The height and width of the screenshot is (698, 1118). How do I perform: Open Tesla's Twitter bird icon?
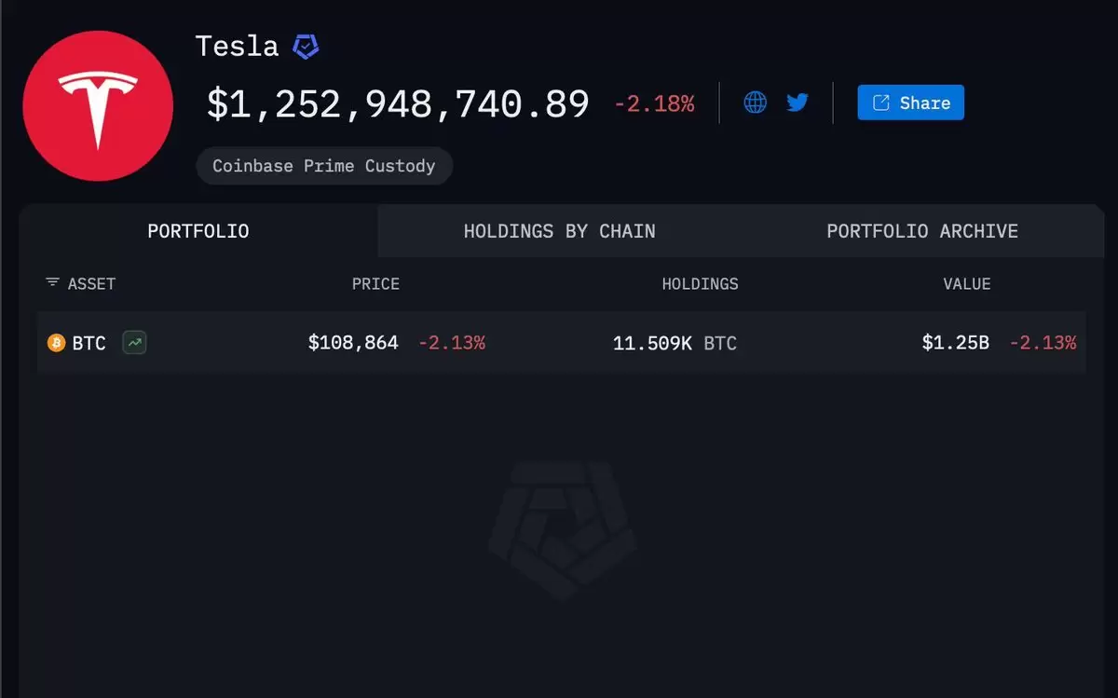(x=798, y=103)
